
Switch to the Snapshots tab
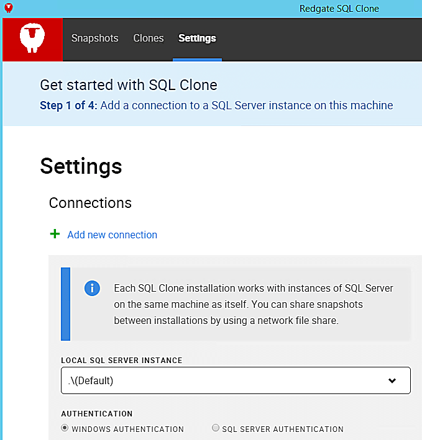pyautogui.click(x=94, y=38)
